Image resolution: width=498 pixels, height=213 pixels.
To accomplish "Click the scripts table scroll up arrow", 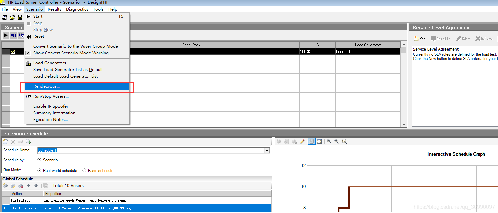I will coord(404,44).
